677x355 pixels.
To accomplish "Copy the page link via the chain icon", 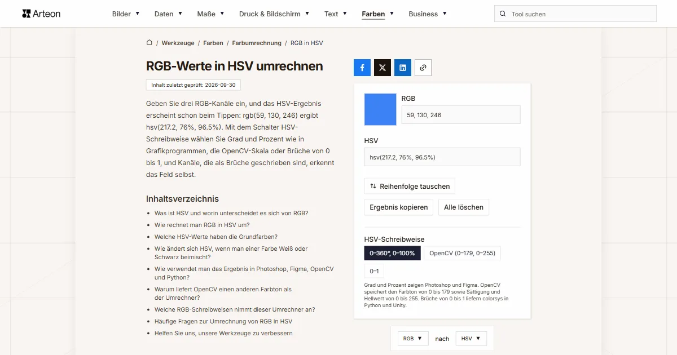I will tap(423, 68).
